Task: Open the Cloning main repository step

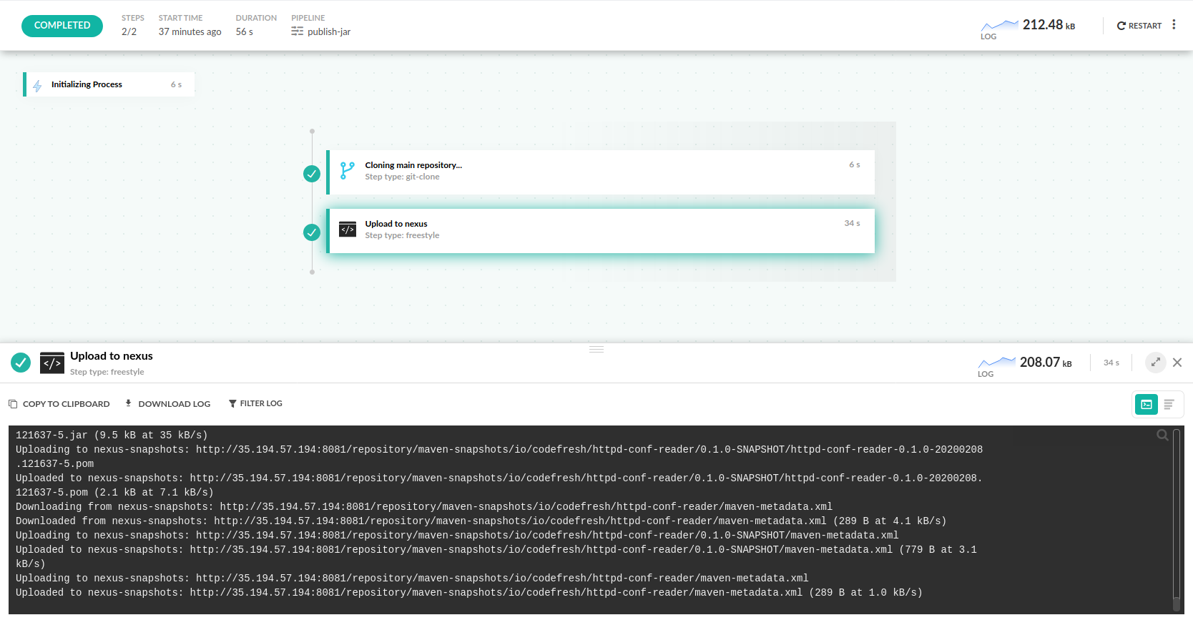Action: (601, 172)
